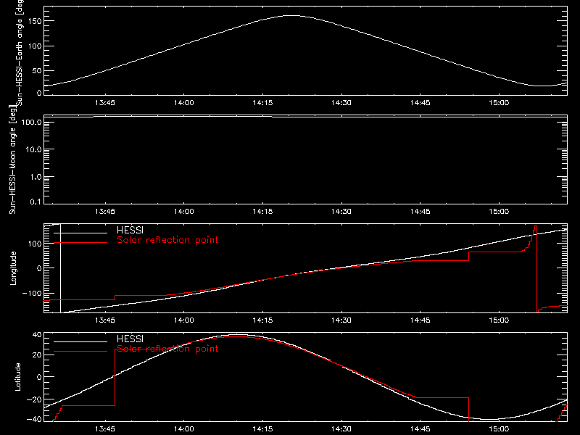The height and width of the screenshot is (435, 580).
Task: Click the 50 tick label on Sun-HESSI-Earth angle axis
Action: (x=37, y=70)
